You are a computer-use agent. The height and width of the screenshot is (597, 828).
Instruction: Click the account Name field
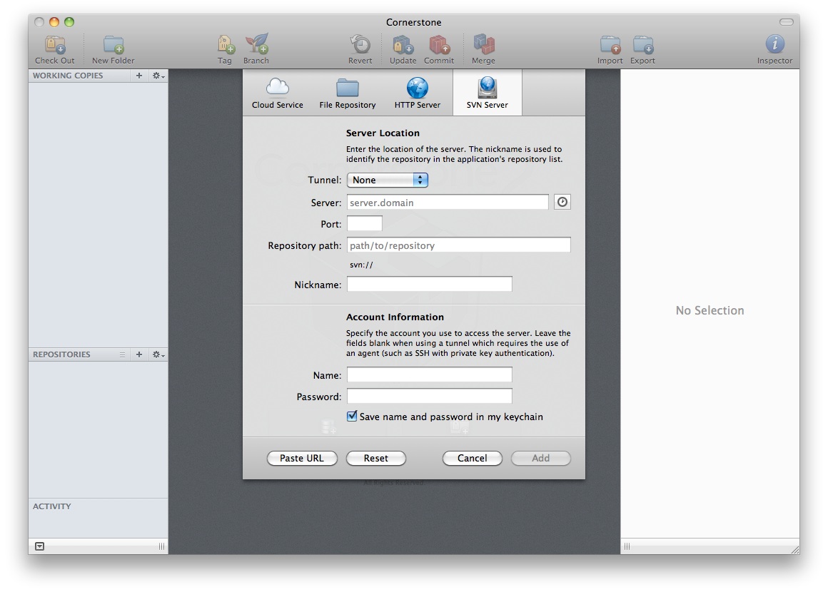pyautogui.click(x=429, y=374)
